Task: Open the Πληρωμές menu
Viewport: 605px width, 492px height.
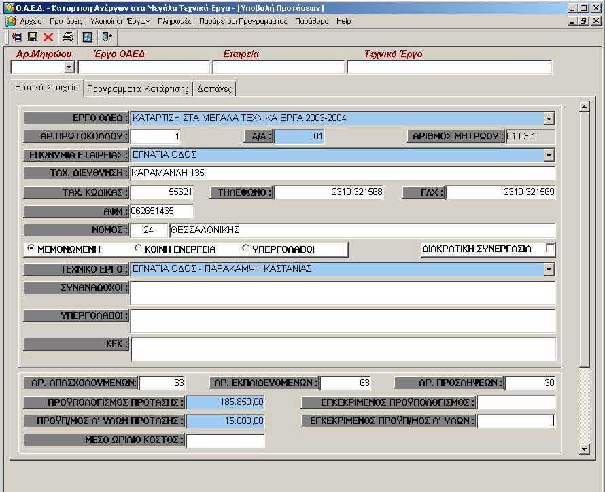Action: (175, 21)
